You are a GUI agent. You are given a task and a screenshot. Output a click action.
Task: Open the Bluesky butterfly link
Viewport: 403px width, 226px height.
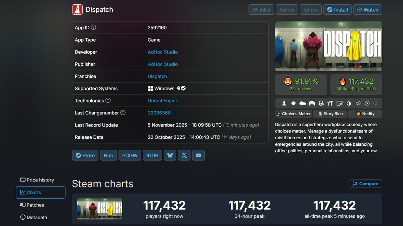(170, 155)
